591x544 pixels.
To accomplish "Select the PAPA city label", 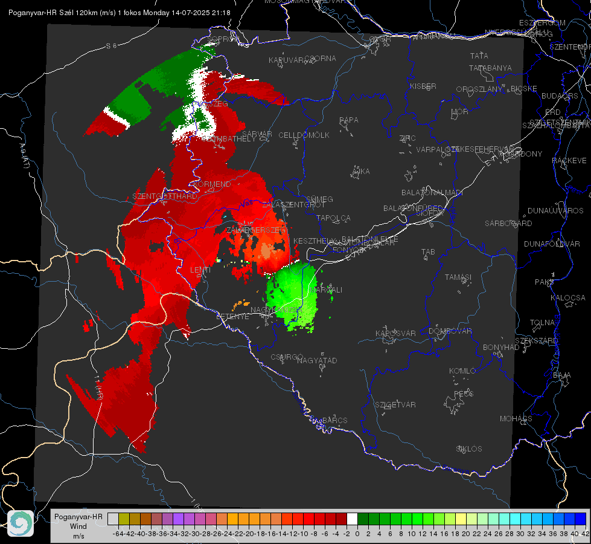I will (349, 120).
